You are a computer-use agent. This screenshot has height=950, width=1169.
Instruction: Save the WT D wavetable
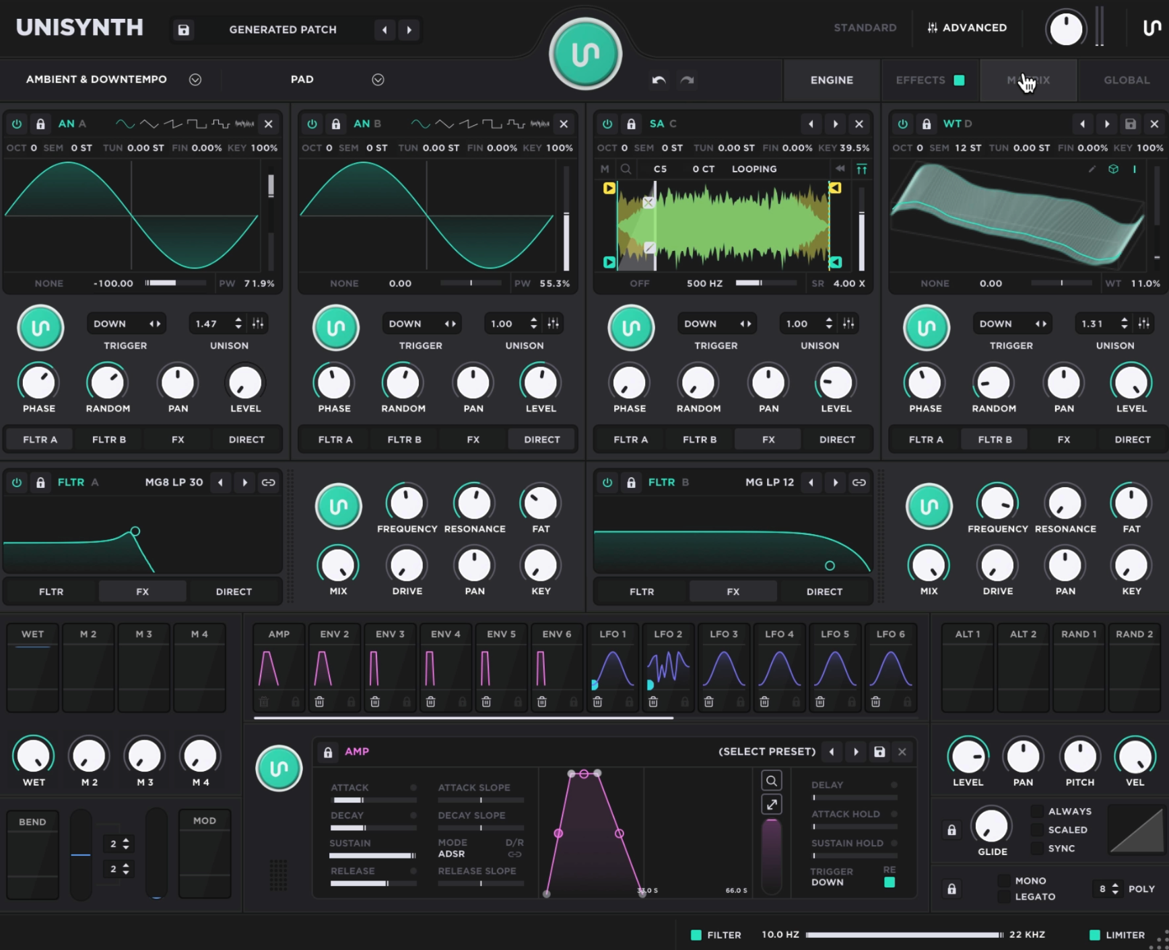click(x=1131, y=124)
